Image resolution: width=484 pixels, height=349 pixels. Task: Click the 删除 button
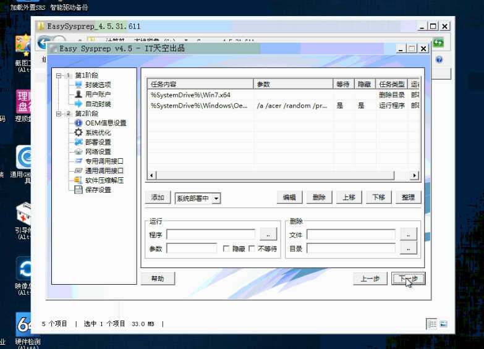[x=319, y=198]
